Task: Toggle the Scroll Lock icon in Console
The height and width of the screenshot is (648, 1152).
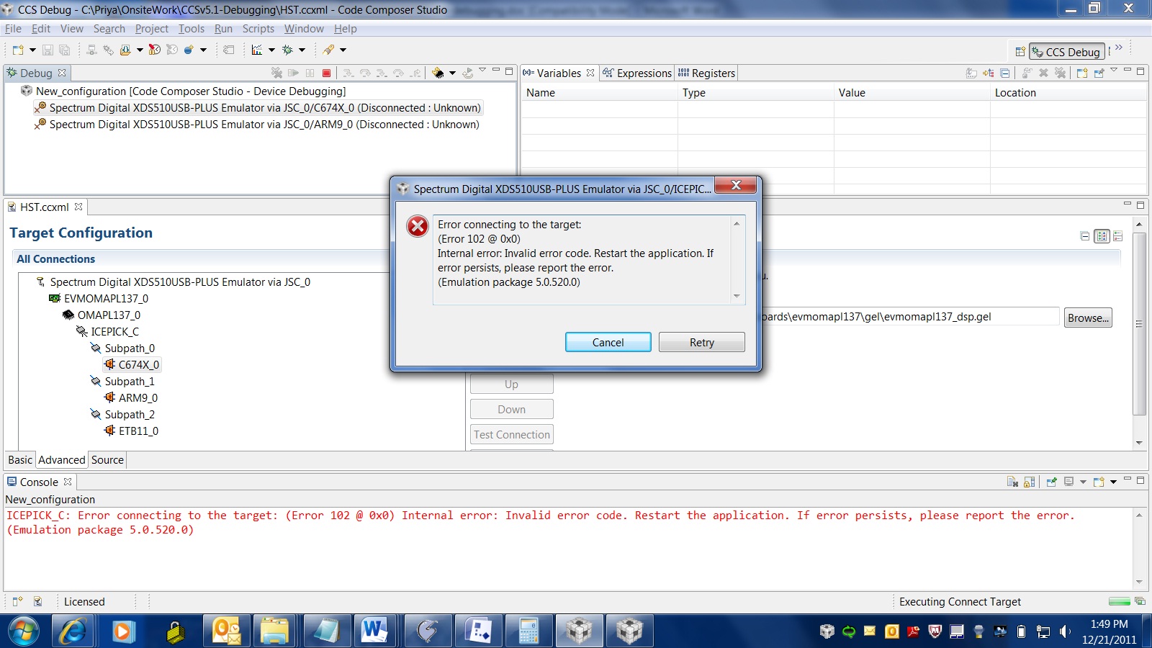Action: pyautogui.click(x=1029, y=482)
